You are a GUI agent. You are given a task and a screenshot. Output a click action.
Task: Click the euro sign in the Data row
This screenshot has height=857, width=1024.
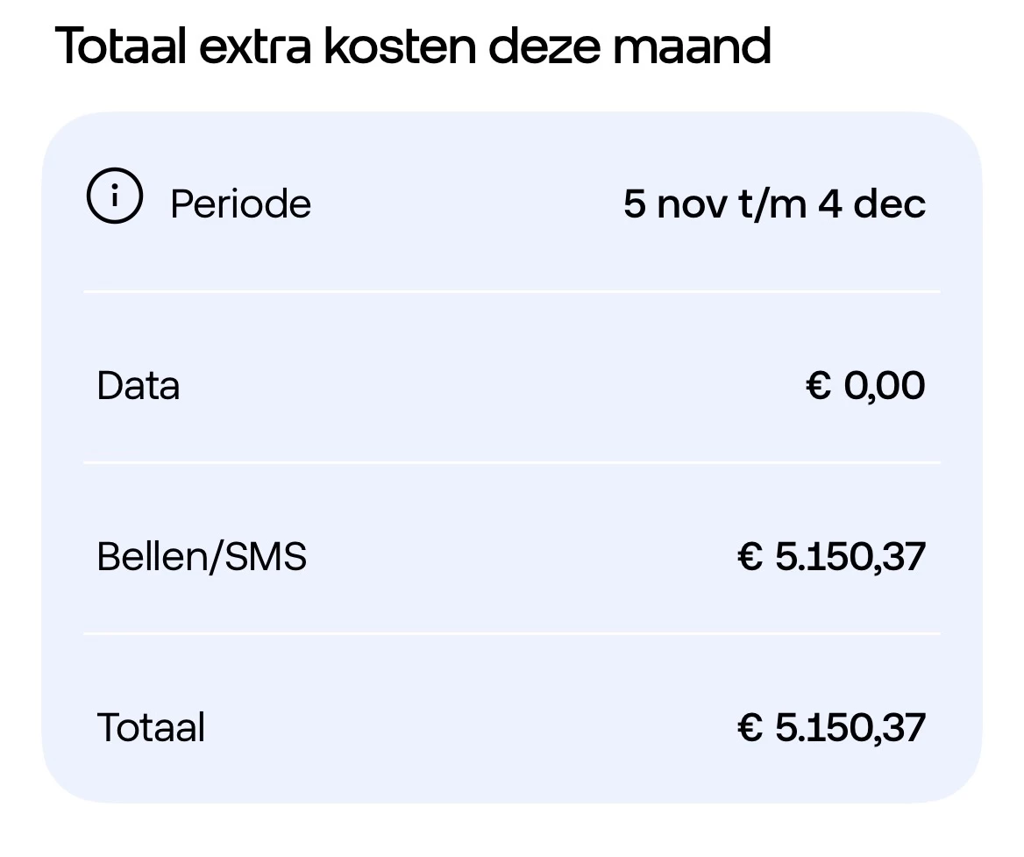[818, 386]
